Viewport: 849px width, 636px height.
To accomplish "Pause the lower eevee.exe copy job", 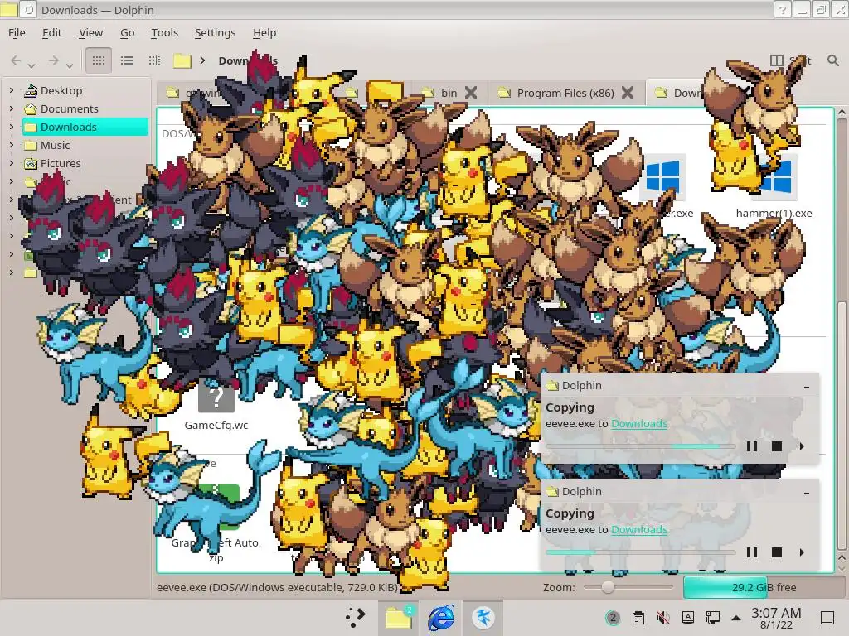I will [751, 552].
